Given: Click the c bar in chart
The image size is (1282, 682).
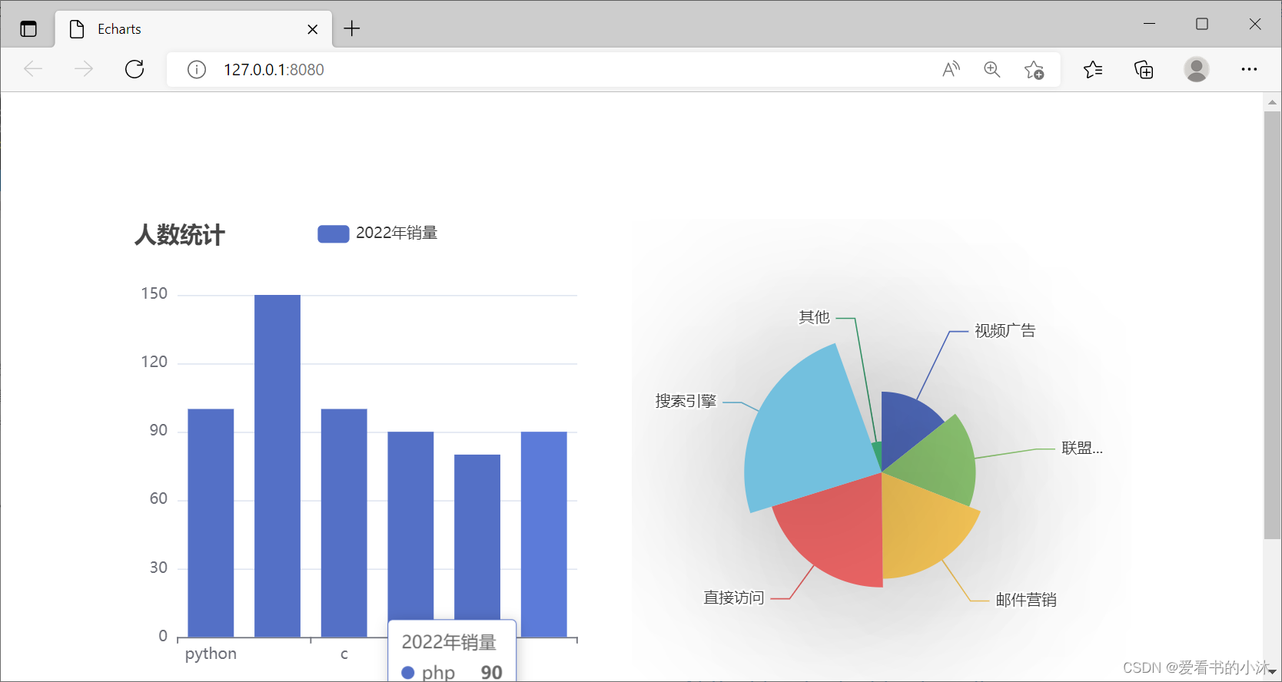Looking at the screenshot, I should 344,523.
